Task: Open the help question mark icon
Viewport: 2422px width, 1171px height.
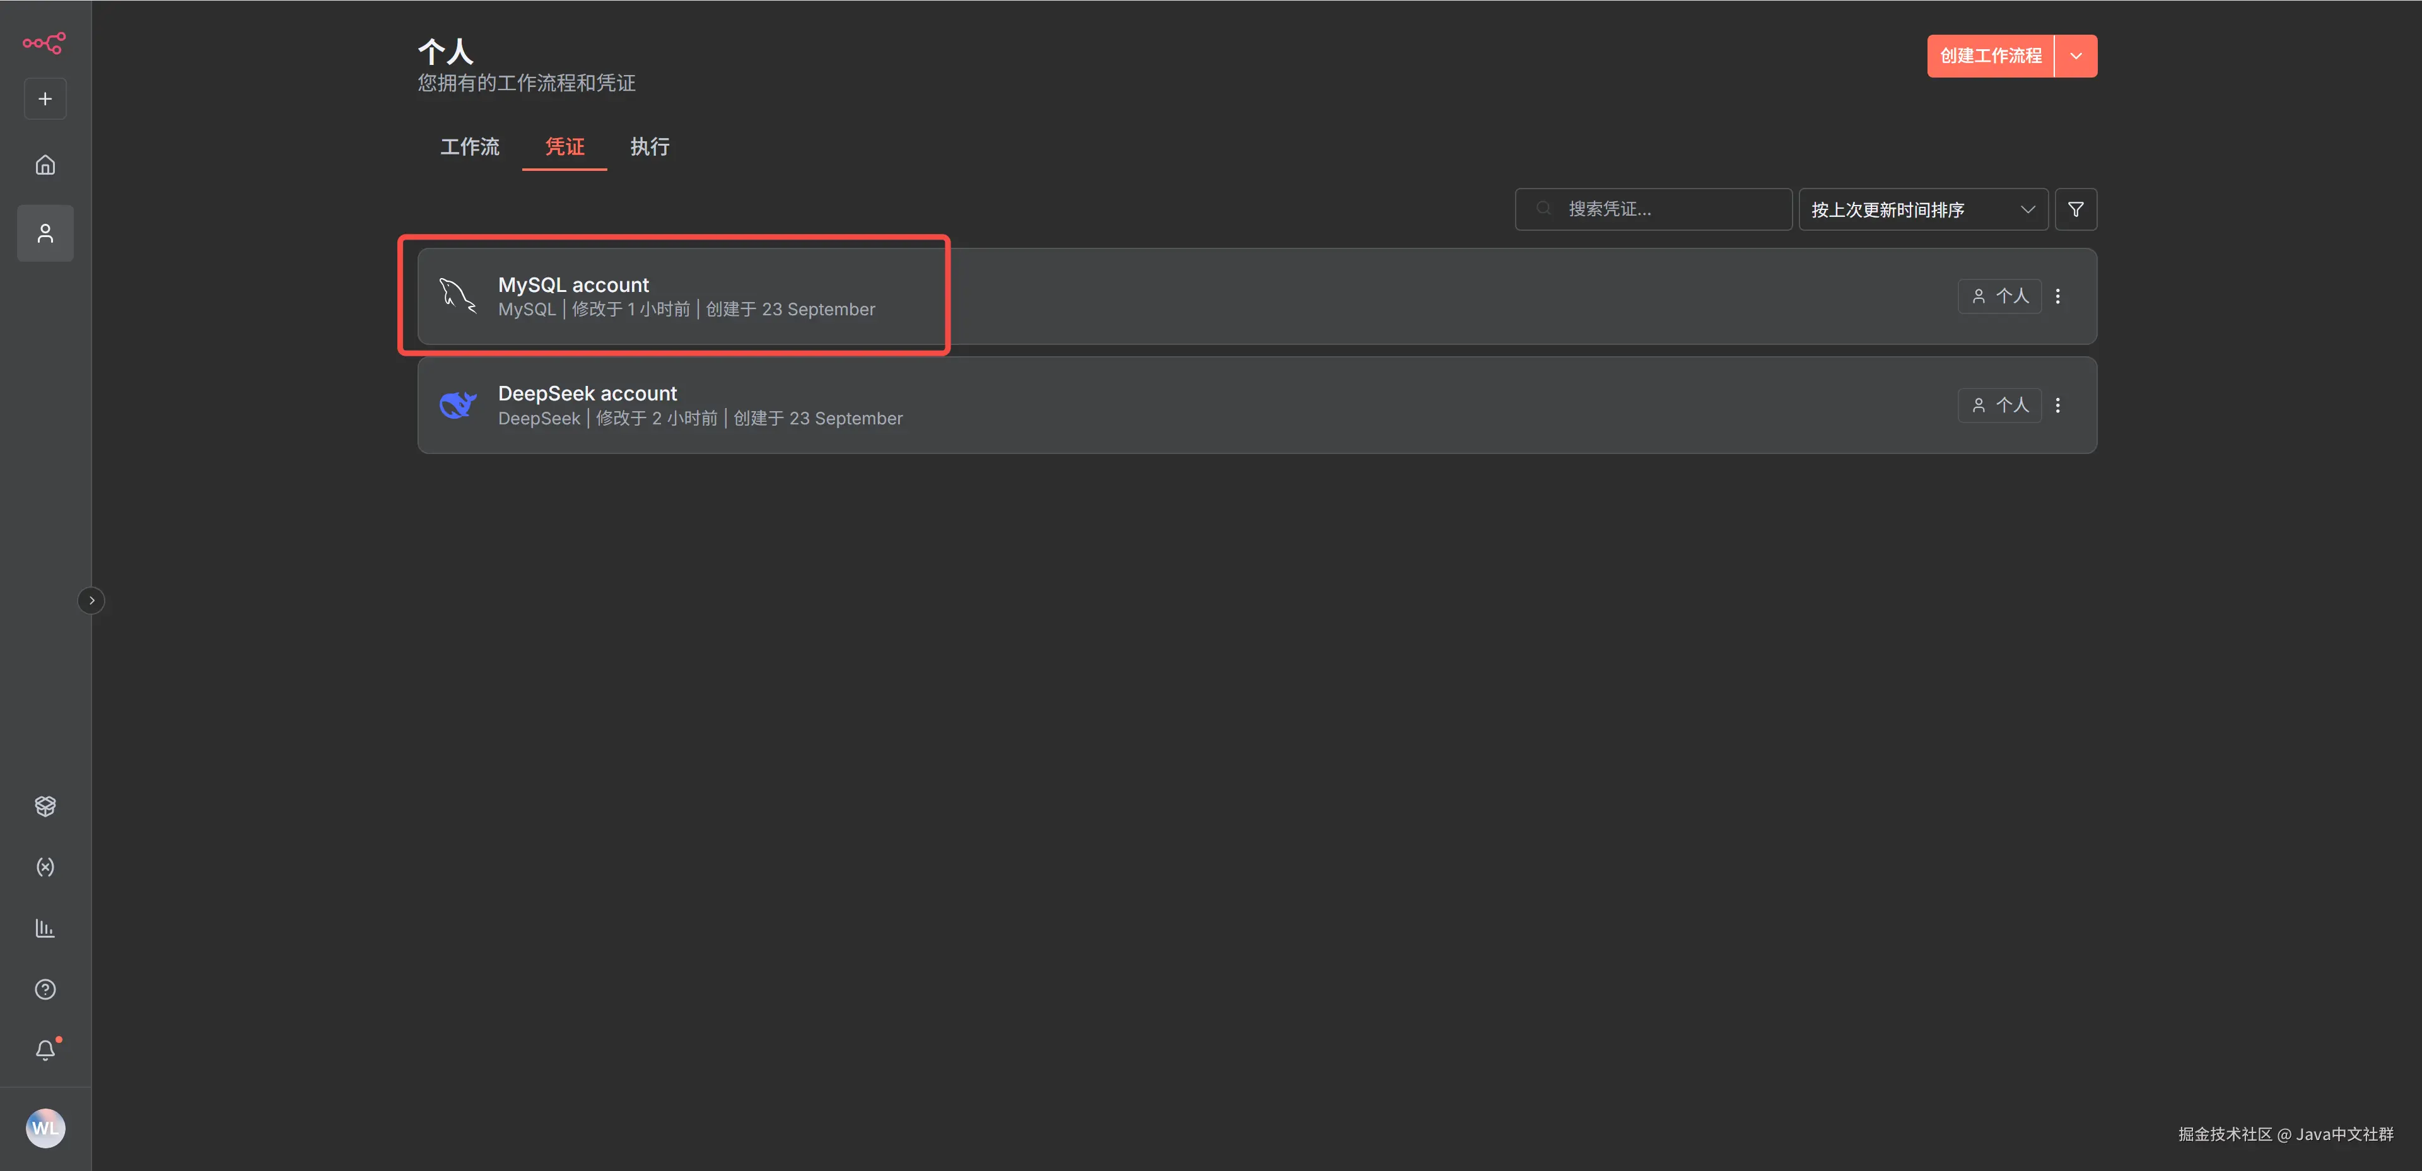Action: [45, 989]
